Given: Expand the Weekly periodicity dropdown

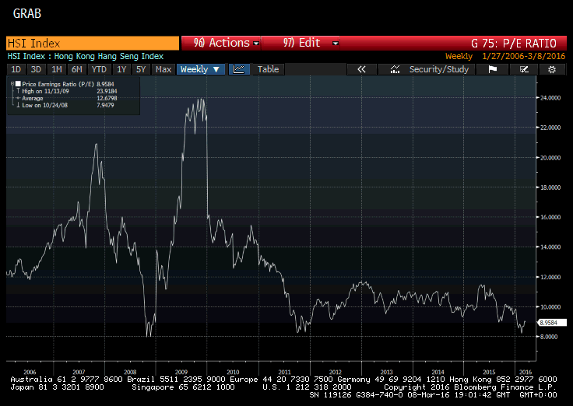Looking at the screenshot, I should (x=200, y=69).
